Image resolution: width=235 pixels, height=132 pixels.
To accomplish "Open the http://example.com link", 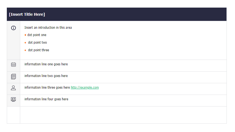I will coord(85,88).
